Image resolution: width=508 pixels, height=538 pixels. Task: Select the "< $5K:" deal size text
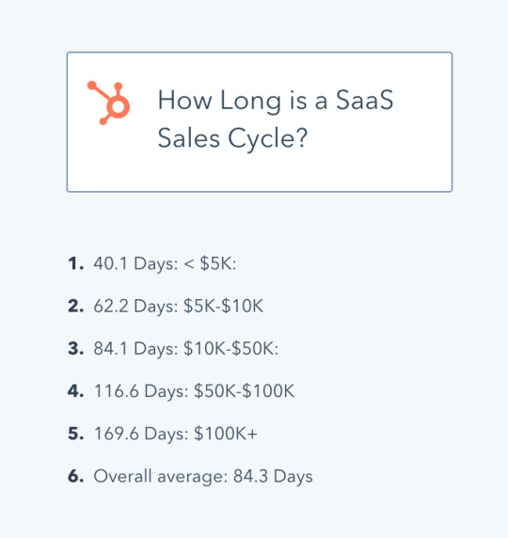[210, 264]
